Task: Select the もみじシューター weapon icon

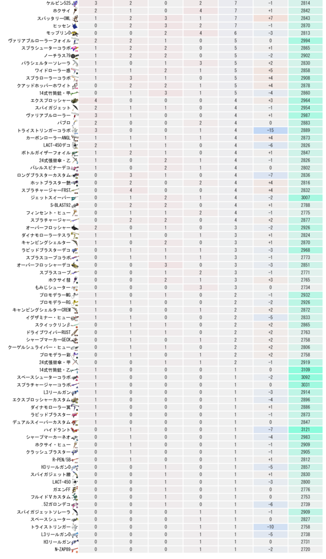Action: click(75, 288)
